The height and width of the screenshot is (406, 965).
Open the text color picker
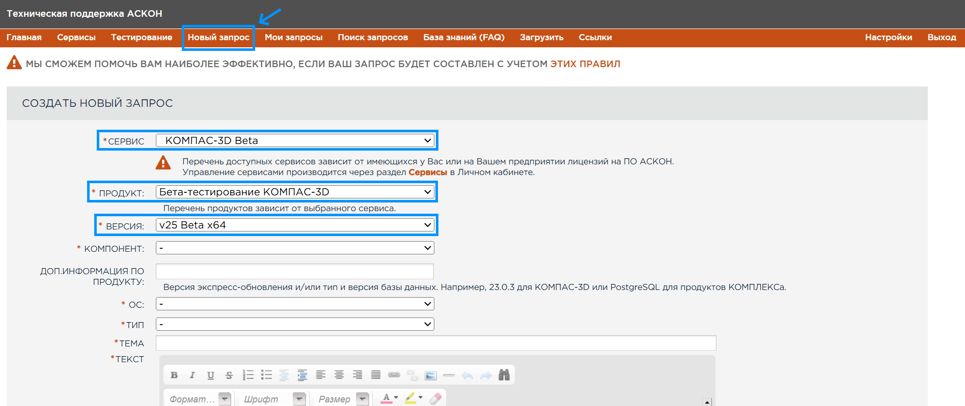click(389, 398)
